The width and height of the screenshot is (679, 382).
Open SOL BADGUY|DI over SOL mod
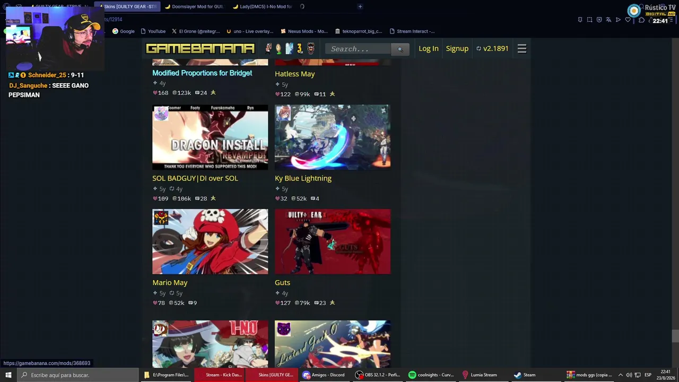(195, 178)
